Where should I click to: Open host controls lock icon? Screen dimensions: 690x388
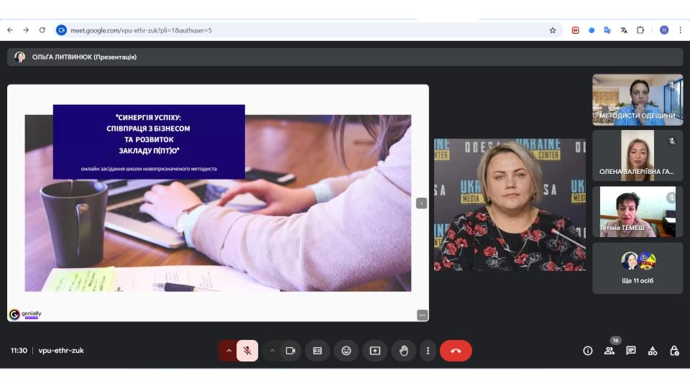click(x=674, y=351)
